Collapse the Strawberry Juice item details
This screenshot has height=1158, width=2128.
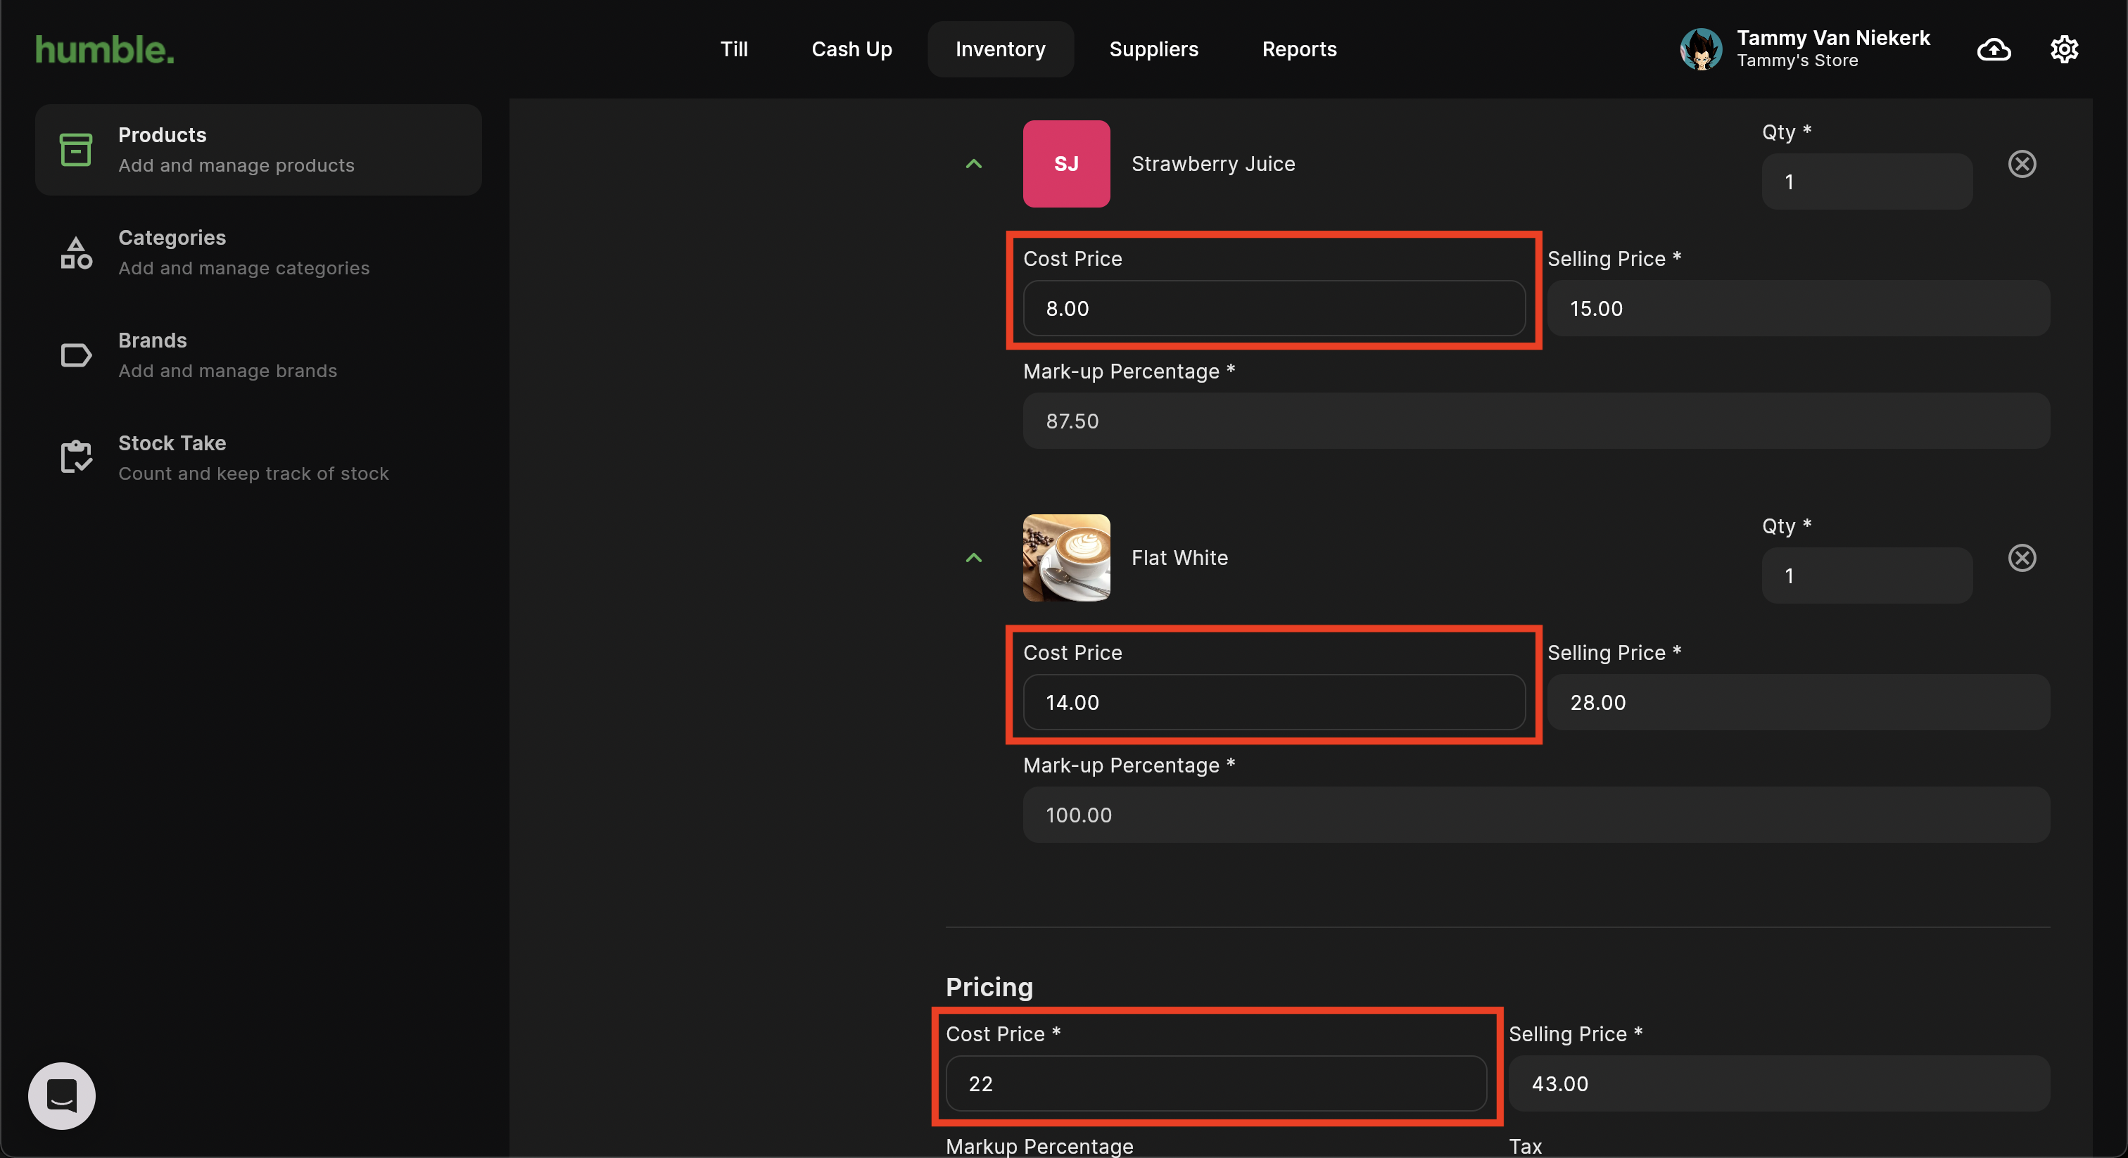pos(974,163)
